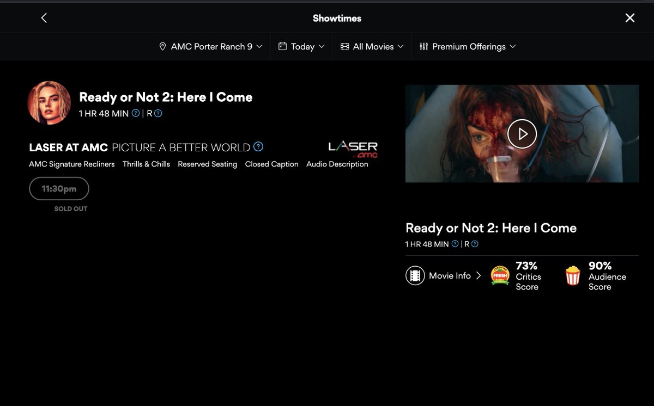654x406 pixels.
Task: Select the 11:30pm showtime button
Action: pos(59,189)
